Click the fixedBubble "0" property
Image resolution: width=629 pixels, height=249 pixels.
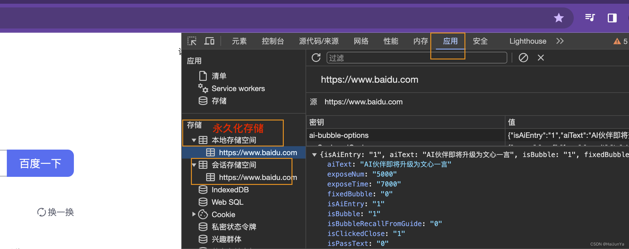[x=360, y=194]
